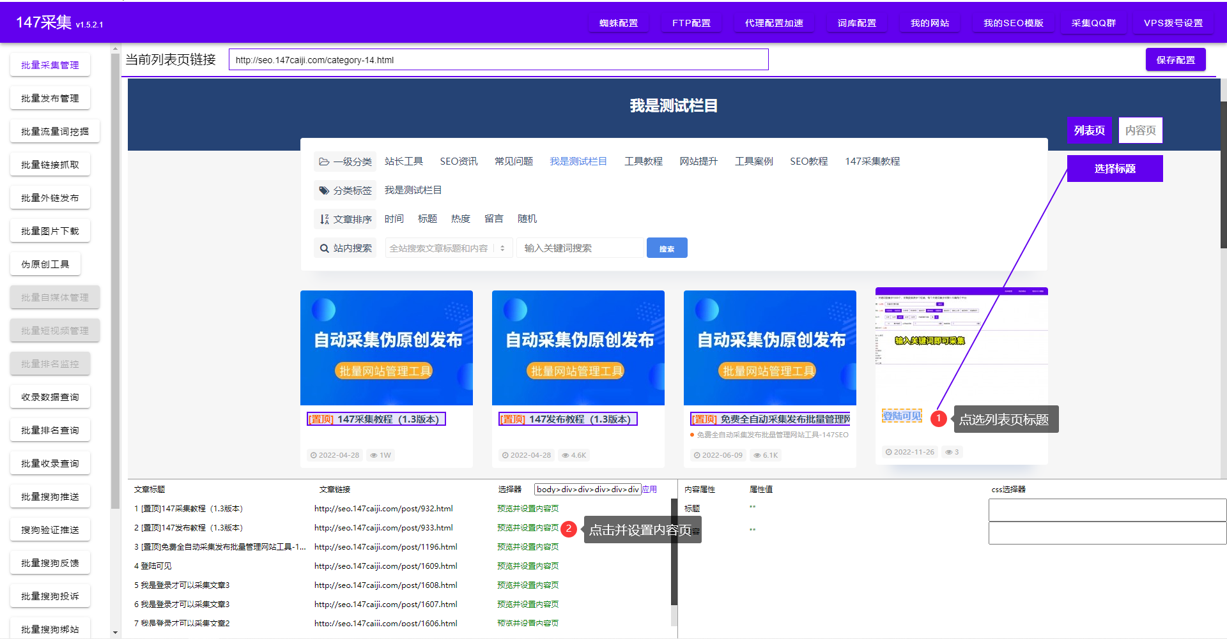The width and height of the screenshot is (1227, 639).
Task: Select 批量搜狗推送 in sidebar
Action: click(x=50, y=497)
